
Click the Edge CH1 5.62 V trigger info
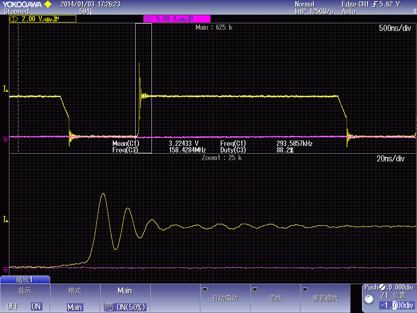(371, 4)
